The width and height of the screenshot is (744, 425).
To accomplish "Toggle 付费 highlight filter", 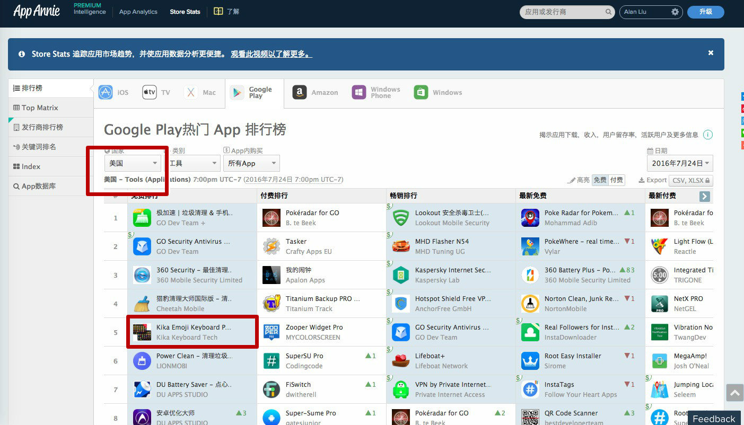I will pyautogui.click(x=617, y=180).
